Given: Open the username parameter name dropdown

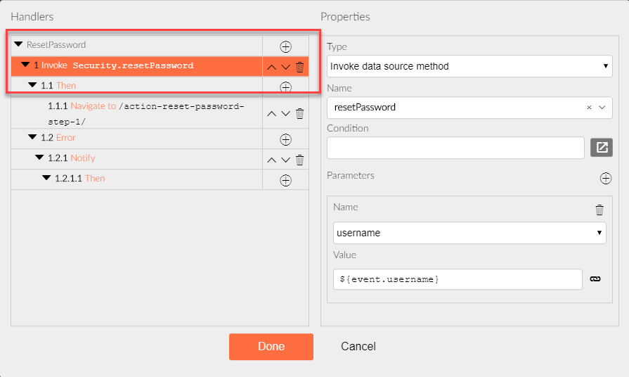Looking at the screenshot, I should click(469, 233).
